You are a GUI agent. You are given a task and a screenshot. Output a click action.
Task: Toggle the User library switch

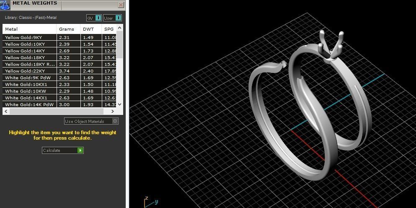click(x=113, y=18)
